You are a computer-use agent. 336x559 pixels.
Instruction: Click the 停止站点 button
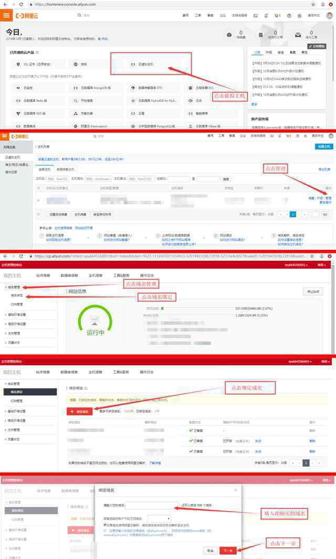click(313, 291)
